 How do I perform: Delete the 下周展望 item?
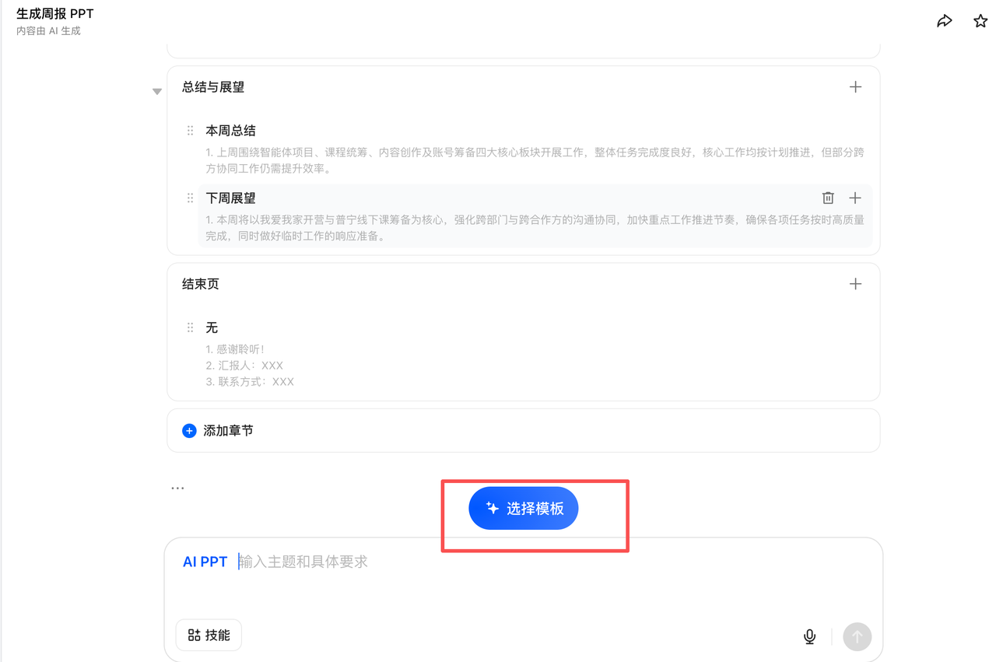[x=828, y=198]
